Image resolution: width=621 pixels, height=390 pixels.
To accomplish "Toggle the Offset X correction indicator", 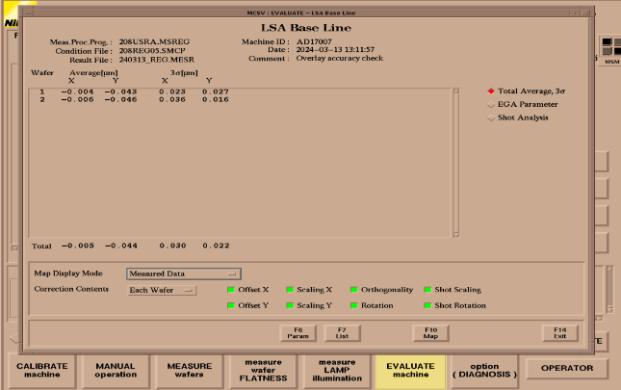I will 231,289.
